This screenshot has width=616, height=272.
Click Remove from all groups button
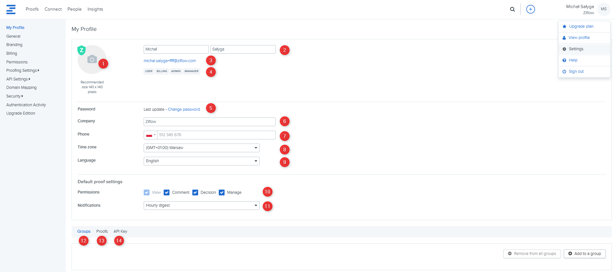(x=532, y=254)
